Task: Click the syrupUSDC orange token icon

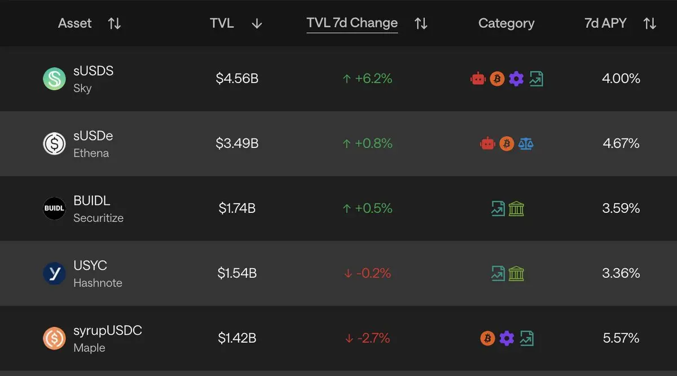Action: point(54,339)
